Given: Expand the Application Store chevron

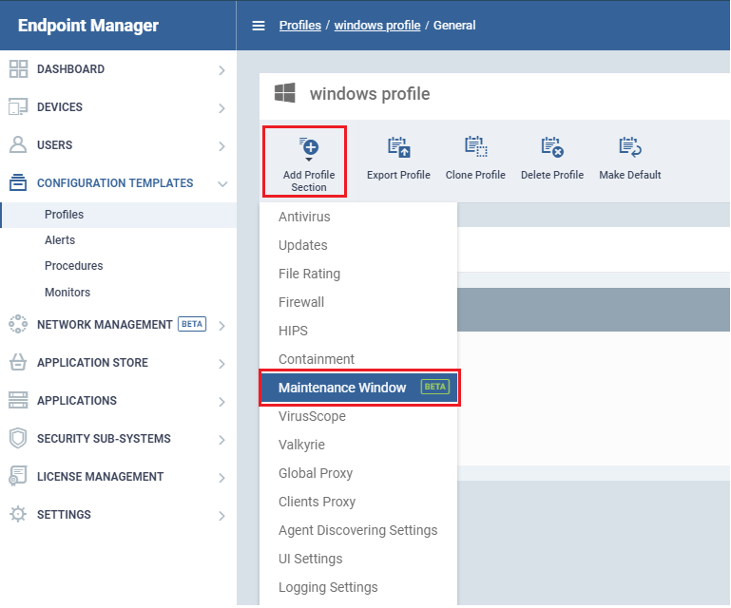Looking at the screenshot, I should [221, 364].
